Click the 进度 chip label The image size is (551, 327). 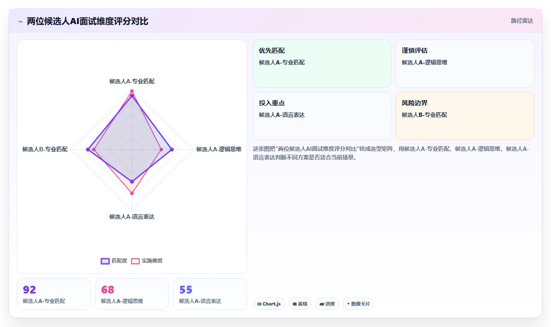click(x=330, y=304)
